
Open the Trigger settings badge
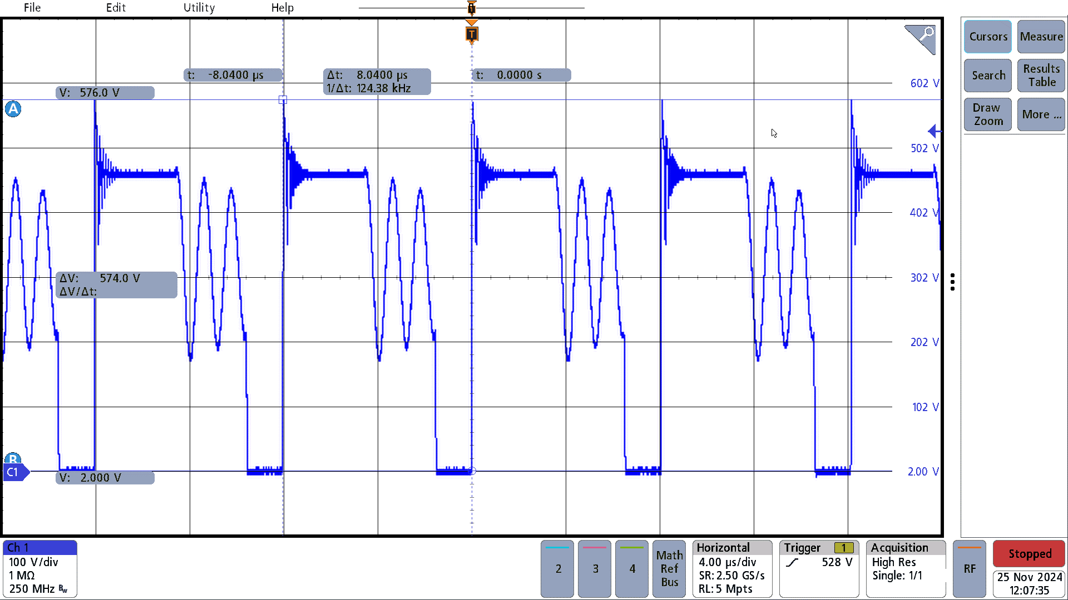[819, 569]
